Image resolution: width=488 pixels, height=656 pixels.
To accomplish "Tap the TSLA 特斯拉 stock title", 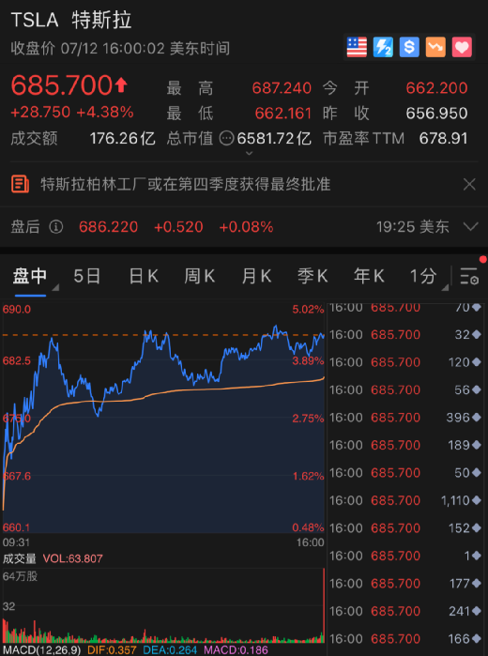I will 71,20.
